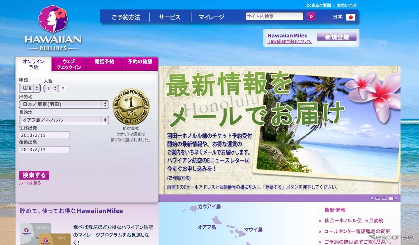
Task: Open the ルートを見る link
Action: click(x=30, y=183)
